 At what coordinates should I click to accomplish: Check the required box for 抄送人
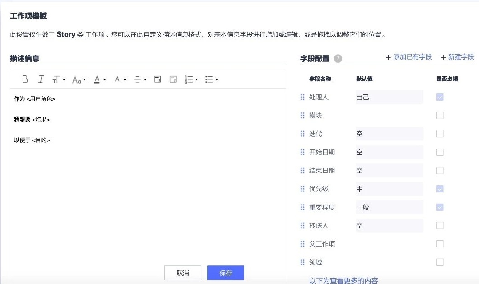click(x=439, y=225)
